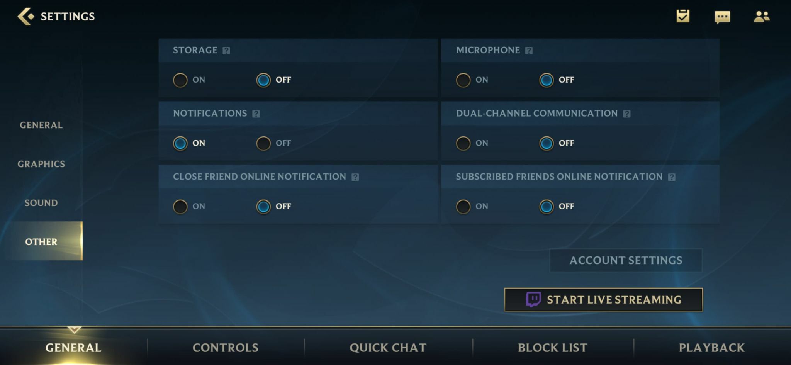The height and width of the screenshot is (365, 791).
Task: Turn Storage ON
Action: 180,80
